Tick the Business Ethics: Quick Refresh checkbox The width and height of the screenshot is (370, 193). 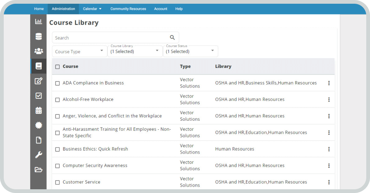click(58, 149)
